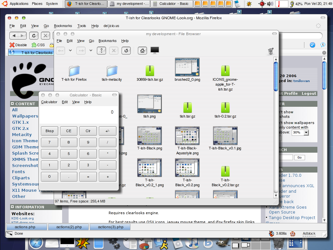
Task: Open Home folder in File Browser
Action: (142, 50)
